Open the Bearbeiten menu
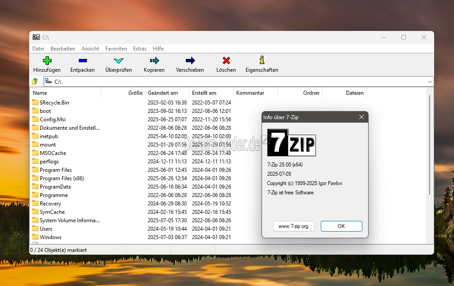The height and width of the screenshot is (286, 454). tap(62, 49)
